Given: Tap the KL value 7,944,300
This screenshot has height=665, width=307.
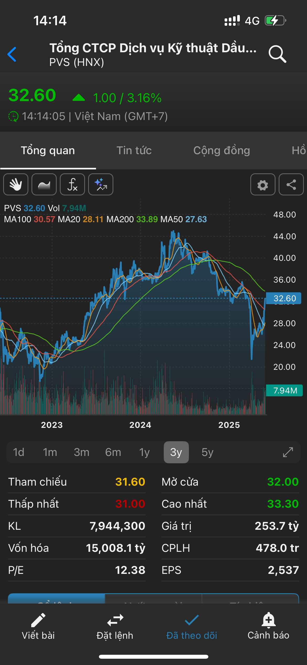Looking at the screenshot, I should pos(117,526).
